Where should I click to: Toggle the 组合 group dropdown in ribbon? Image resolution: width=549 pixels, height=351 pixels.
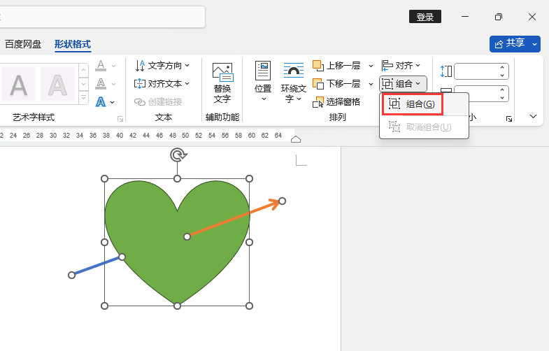coord(403,84)
